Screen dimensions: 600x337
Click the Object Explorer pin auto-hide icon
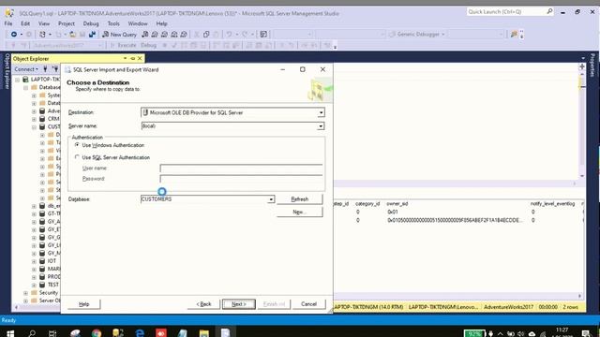(x=133, y=58)
